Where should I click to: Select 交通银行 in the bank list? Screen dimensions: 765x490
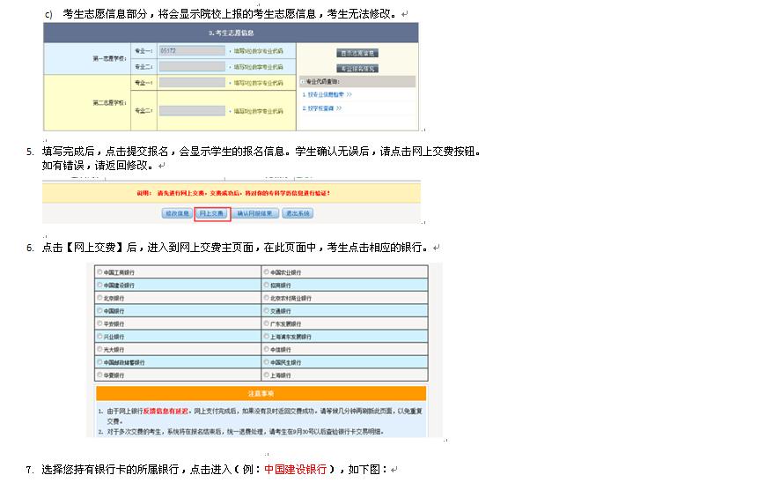click(x=267, y=311)
